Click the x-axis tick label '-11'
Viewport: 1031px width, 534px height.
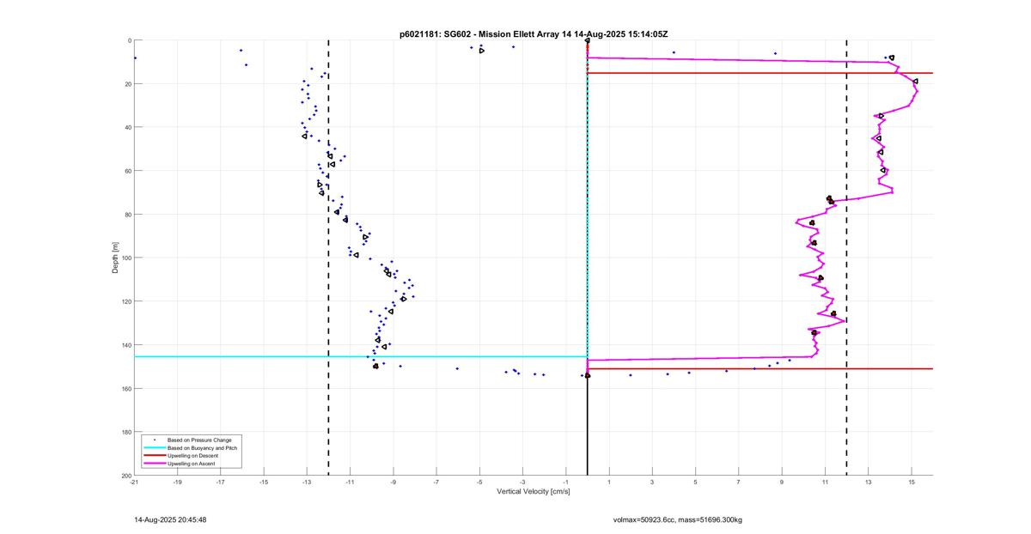point(350,482)
